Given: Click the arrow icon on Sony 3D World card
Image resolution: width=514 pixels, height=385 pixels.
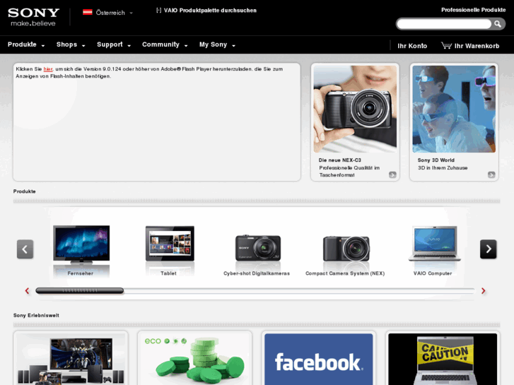Looking at the screenshot, I should coord(491,174).
